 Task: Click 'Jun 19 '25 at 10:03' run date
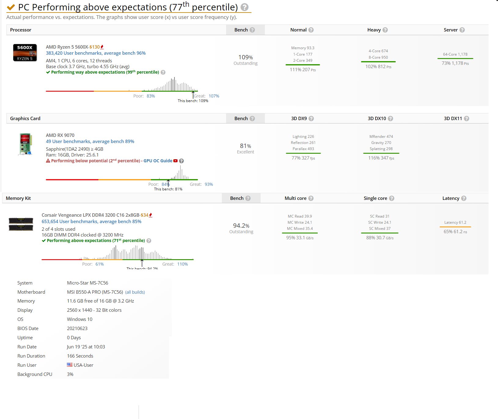pyautogui.click(x=86, y=347)
